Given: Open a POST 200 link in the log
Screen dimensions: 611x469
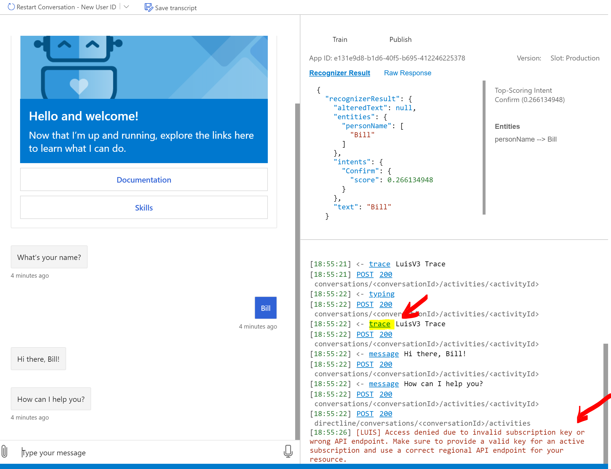Looking at the screenshot, I should point(365,274).
